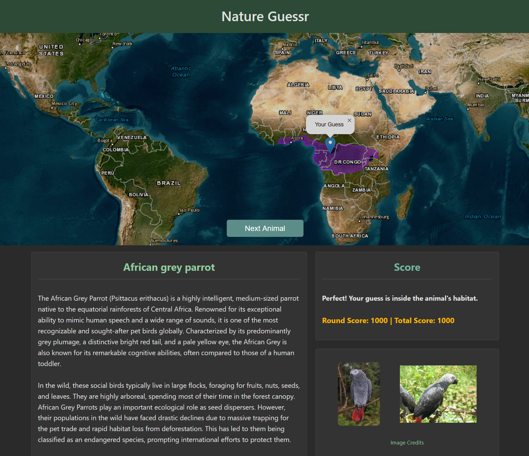529x456 pixels.
Task: Click the Atlantic Ocean label
Action: pyautogui.click(x=181, y=72)
